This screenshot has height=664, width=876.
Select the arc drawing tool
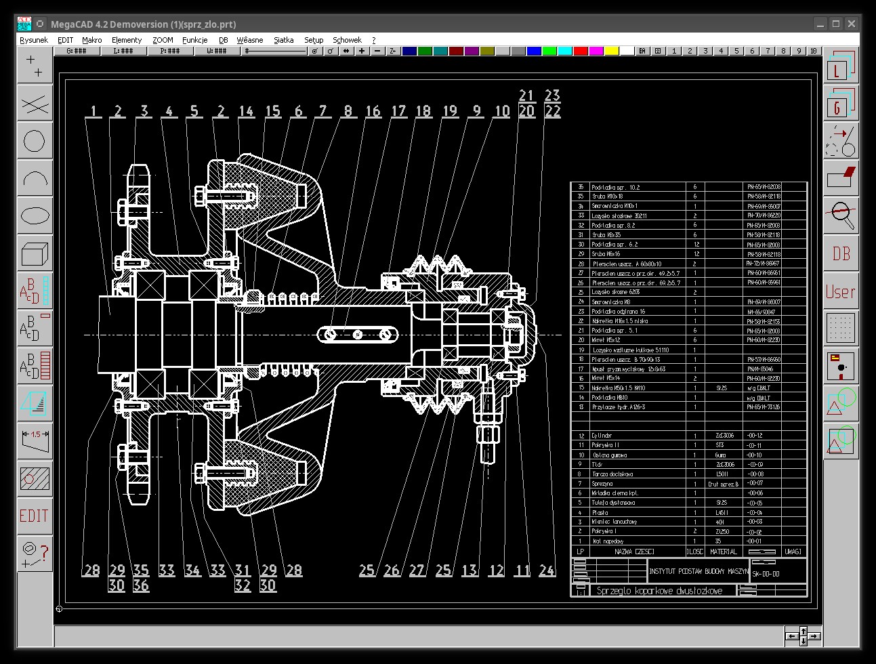35,179
